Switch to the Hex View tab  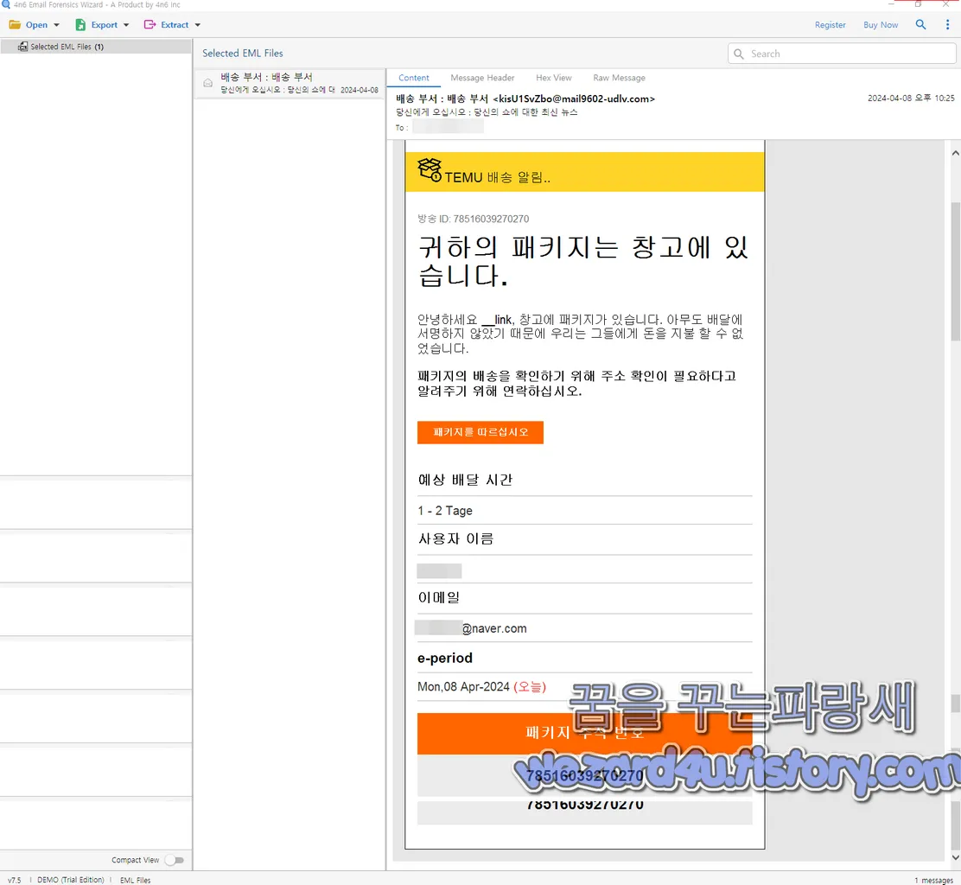[x=553, y=78]
